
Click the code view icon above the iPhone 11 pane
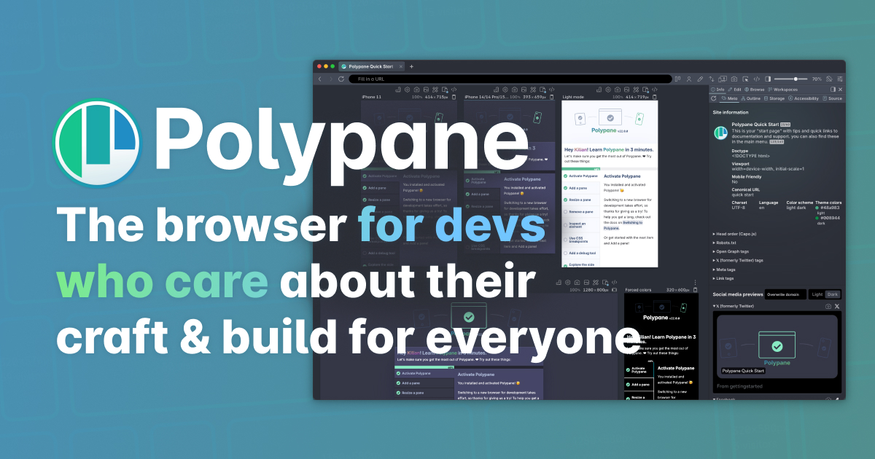pos(454,89)
